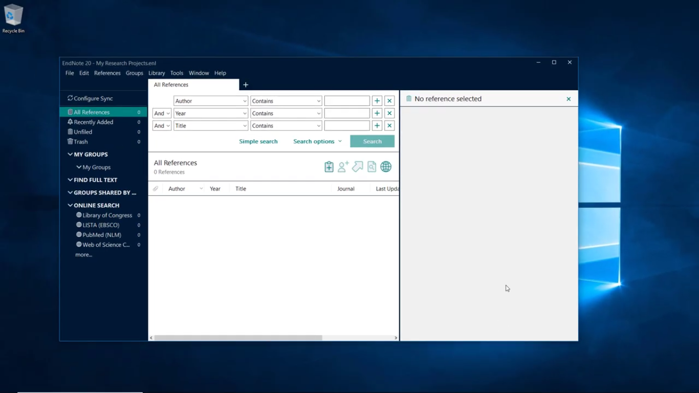
Task: Add a search row after the Author row
Action: point(377,101)
